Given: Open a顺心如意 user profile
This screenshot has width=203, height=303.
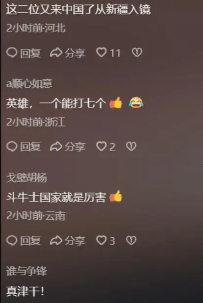Looking at the screenshot, I should [x=29, y=83].
